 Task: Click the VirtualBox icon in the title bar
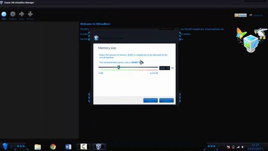tap(2, 3)
